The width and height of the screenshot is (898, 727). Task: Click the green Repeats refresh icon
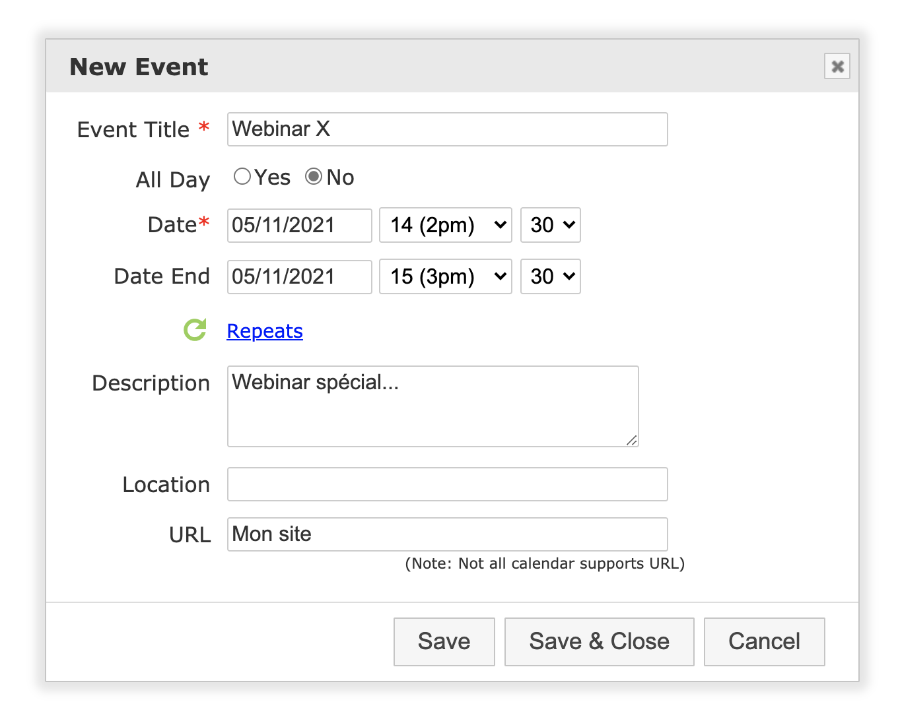click(x=195, y=330)
